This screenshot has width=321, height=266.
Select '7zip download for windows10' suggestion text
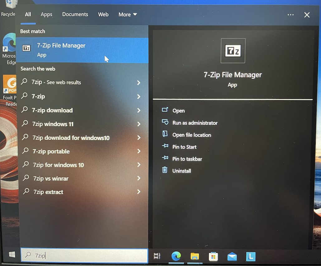point(71,138)
